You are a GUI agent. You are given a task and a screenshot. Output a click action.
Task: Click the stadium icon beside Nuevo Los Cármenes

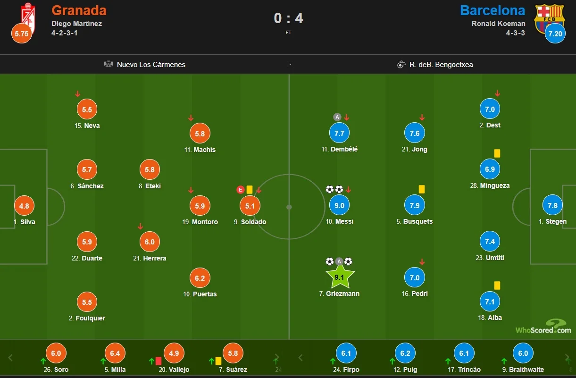109,64
